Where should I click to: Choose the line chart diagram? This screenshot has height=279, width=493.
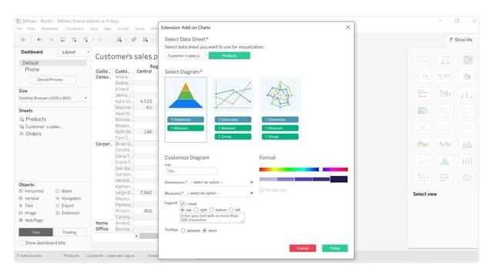pyautogui.click(x=233, y=95)
